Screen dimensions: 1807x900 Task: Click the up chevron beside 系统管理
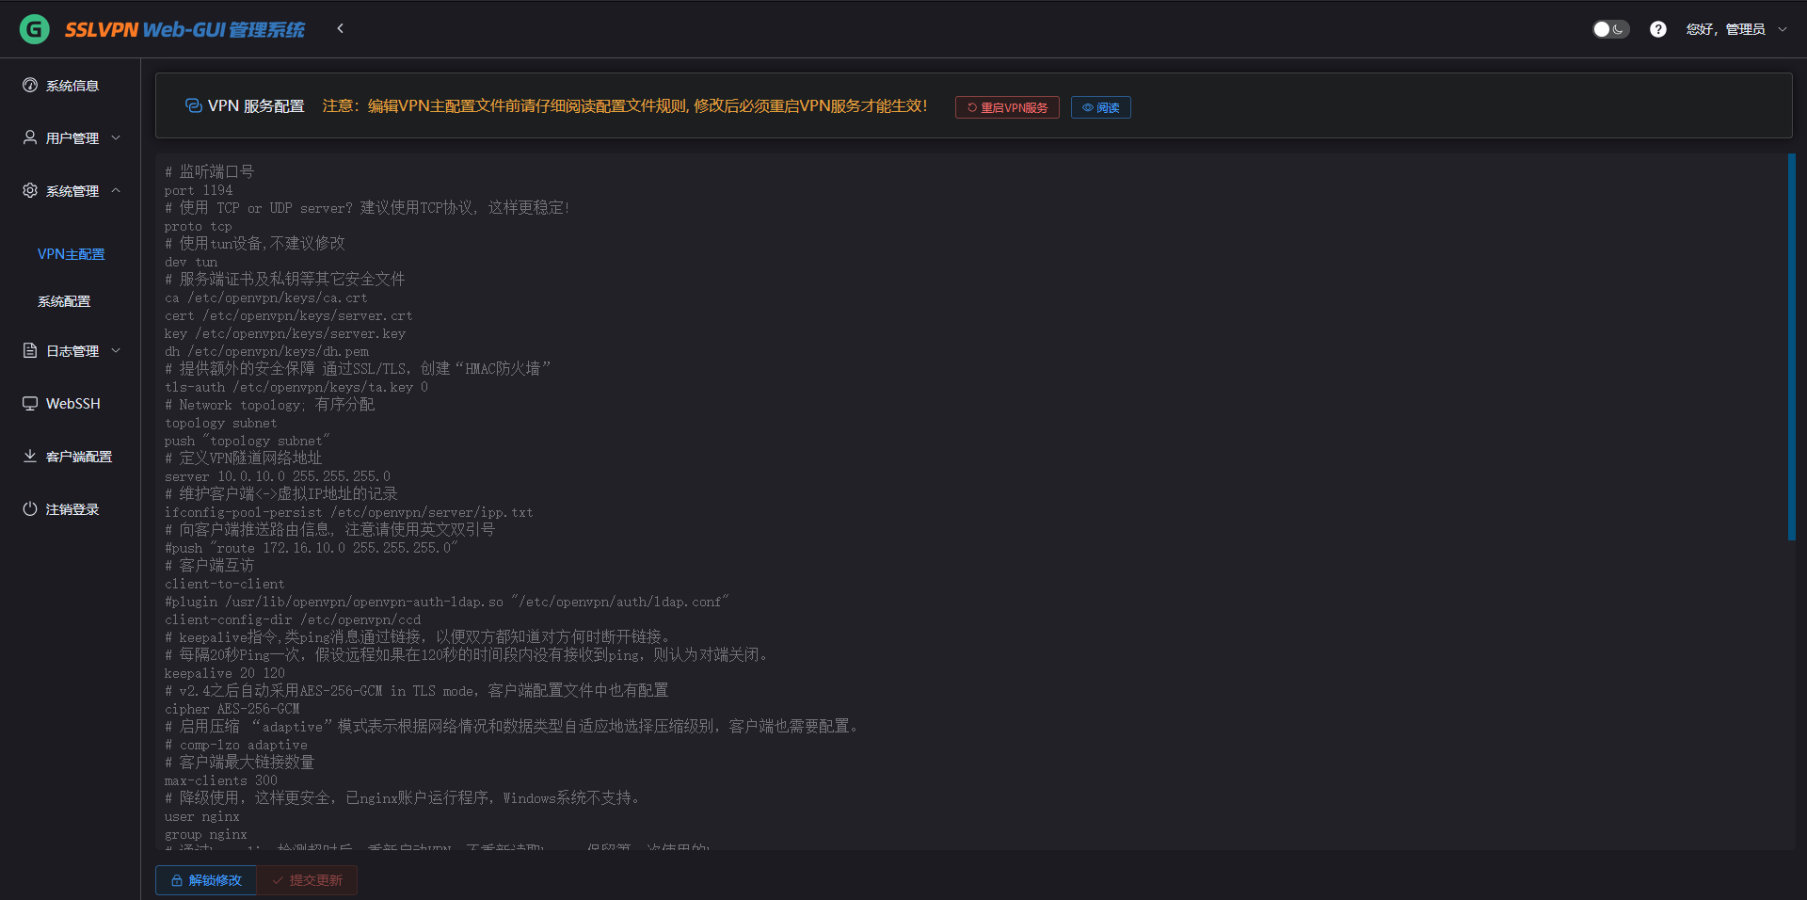coord(116,190)
